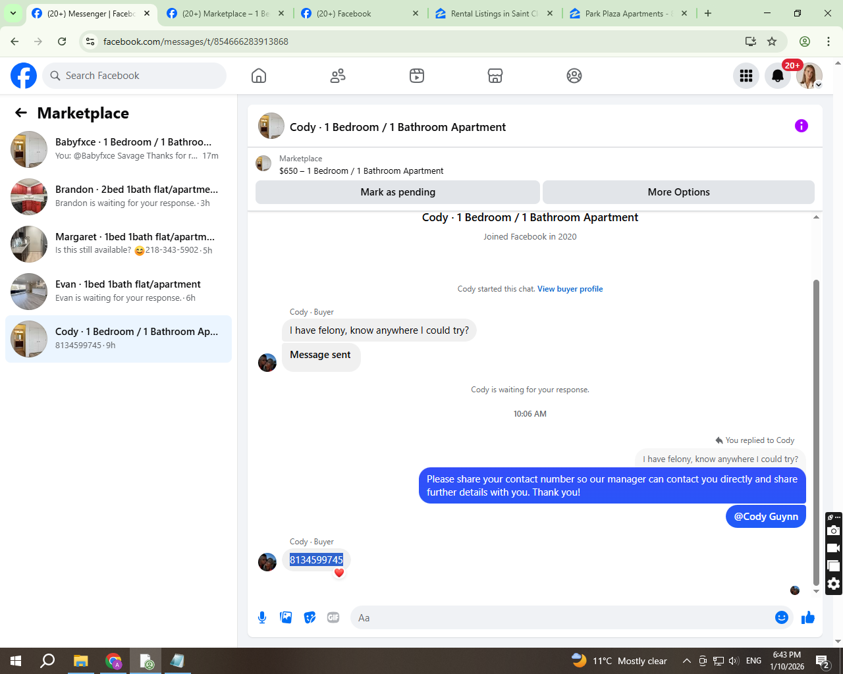This screenshot has width=843, height=674.
Task: Click chat scrollbar thumb
Action: 816,432
